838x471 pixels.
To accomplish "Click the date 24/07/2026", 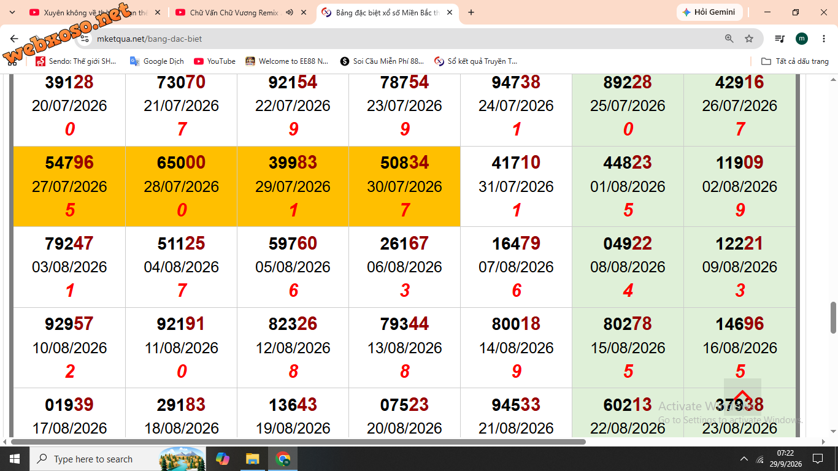I will 516,105.
